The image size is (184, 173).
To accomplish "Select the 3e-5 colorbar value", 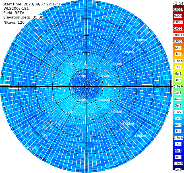I will (178, 54).
